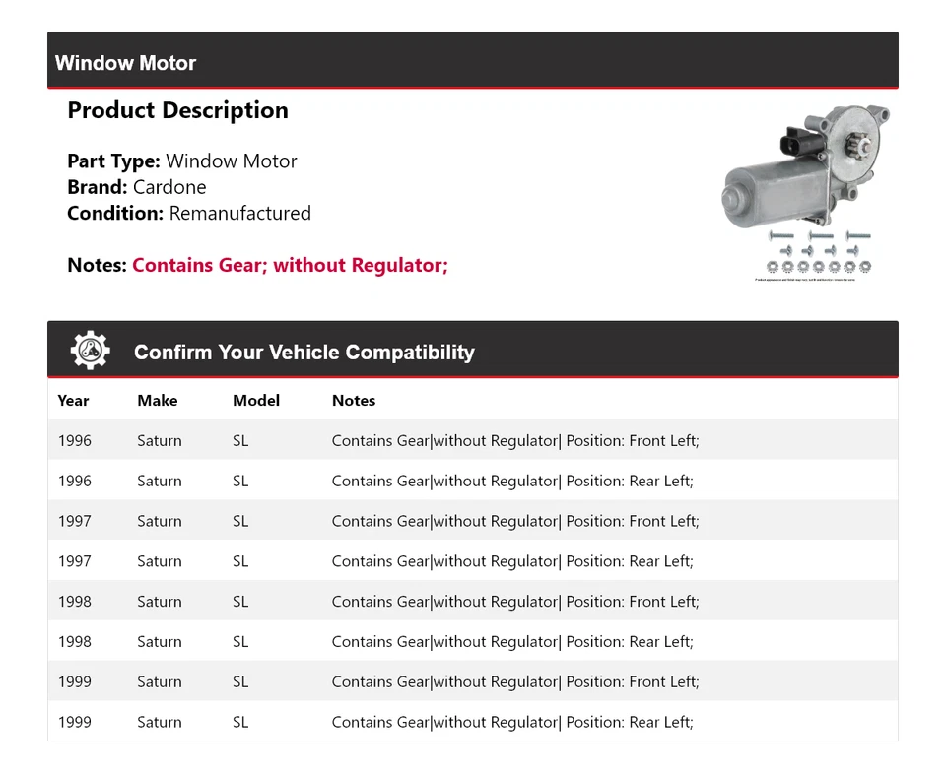The image size is (946, 773).
Task: Click the Make column header
Action: tap(158, 400)
